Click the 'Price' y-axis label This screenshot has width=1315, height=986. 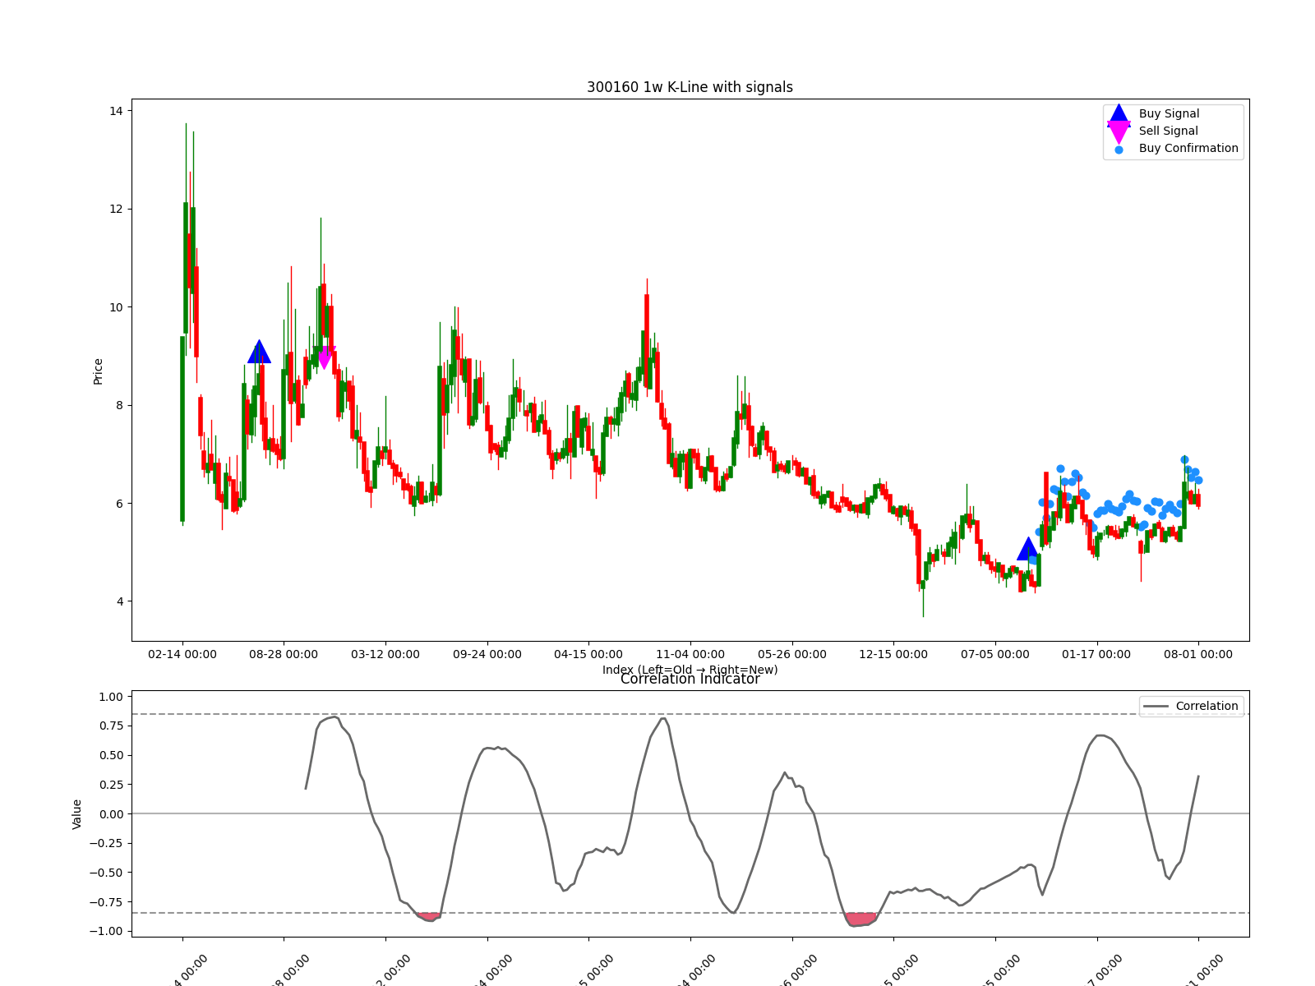click(x=99, y=371)
